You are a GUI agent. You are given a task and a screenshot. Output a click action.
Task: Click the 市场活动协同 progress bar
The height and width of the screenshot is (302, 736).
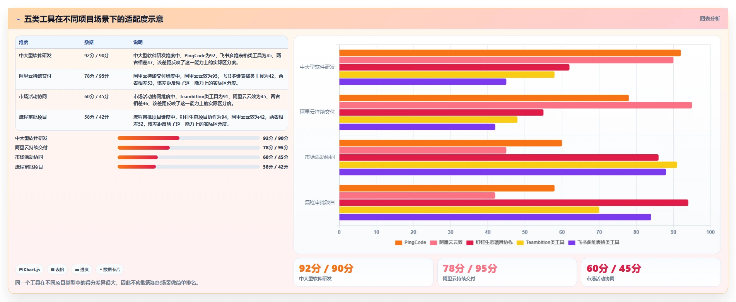coord(189,157)
